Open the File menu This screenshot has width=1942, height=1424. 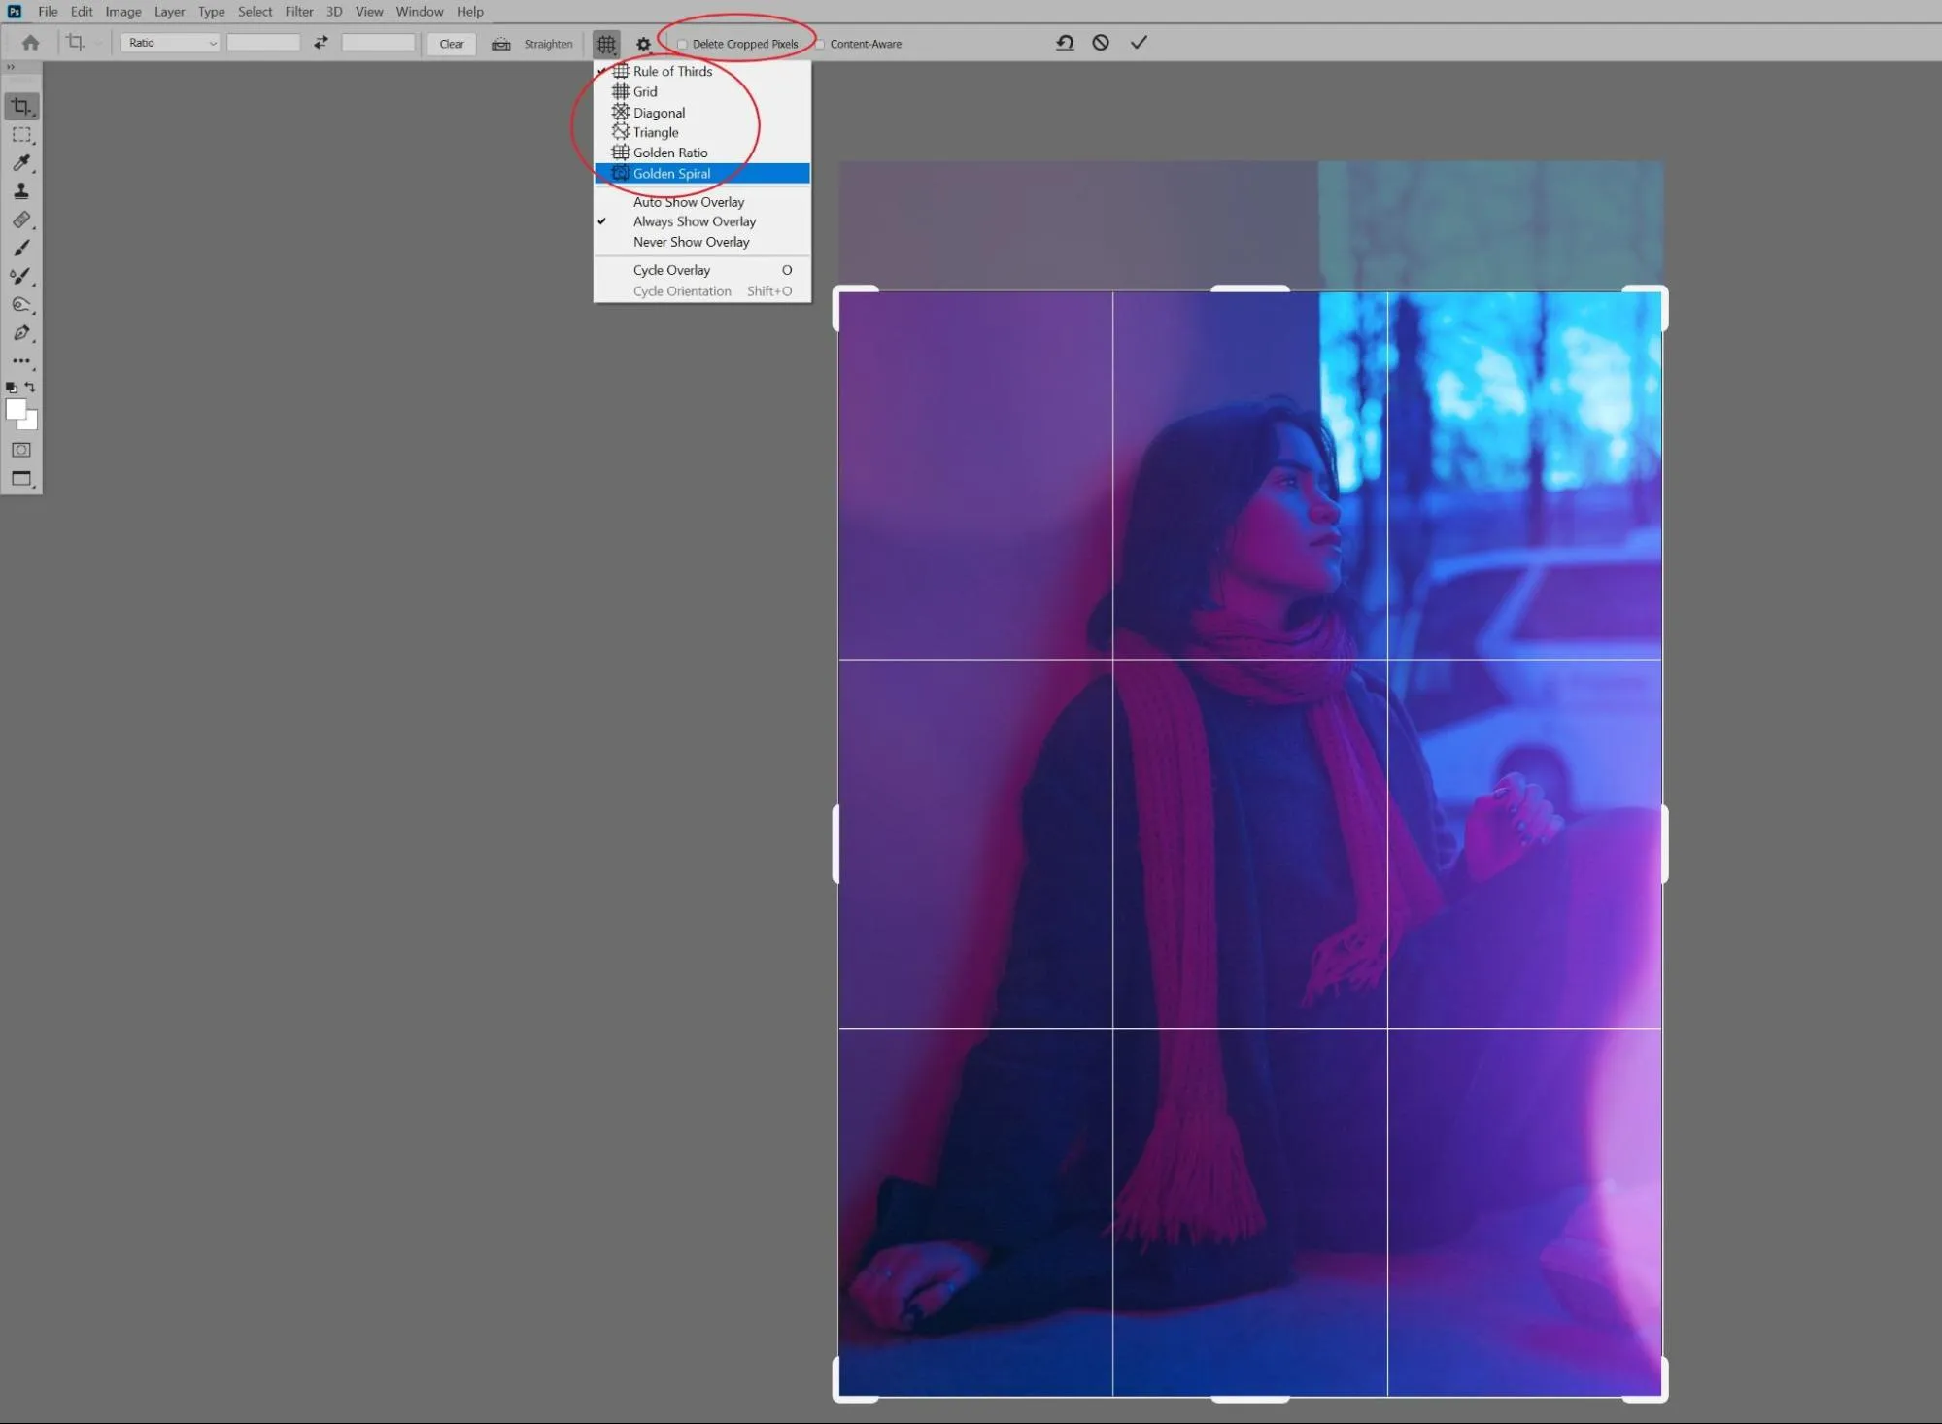pyautogui.click(x=48, y=12)
